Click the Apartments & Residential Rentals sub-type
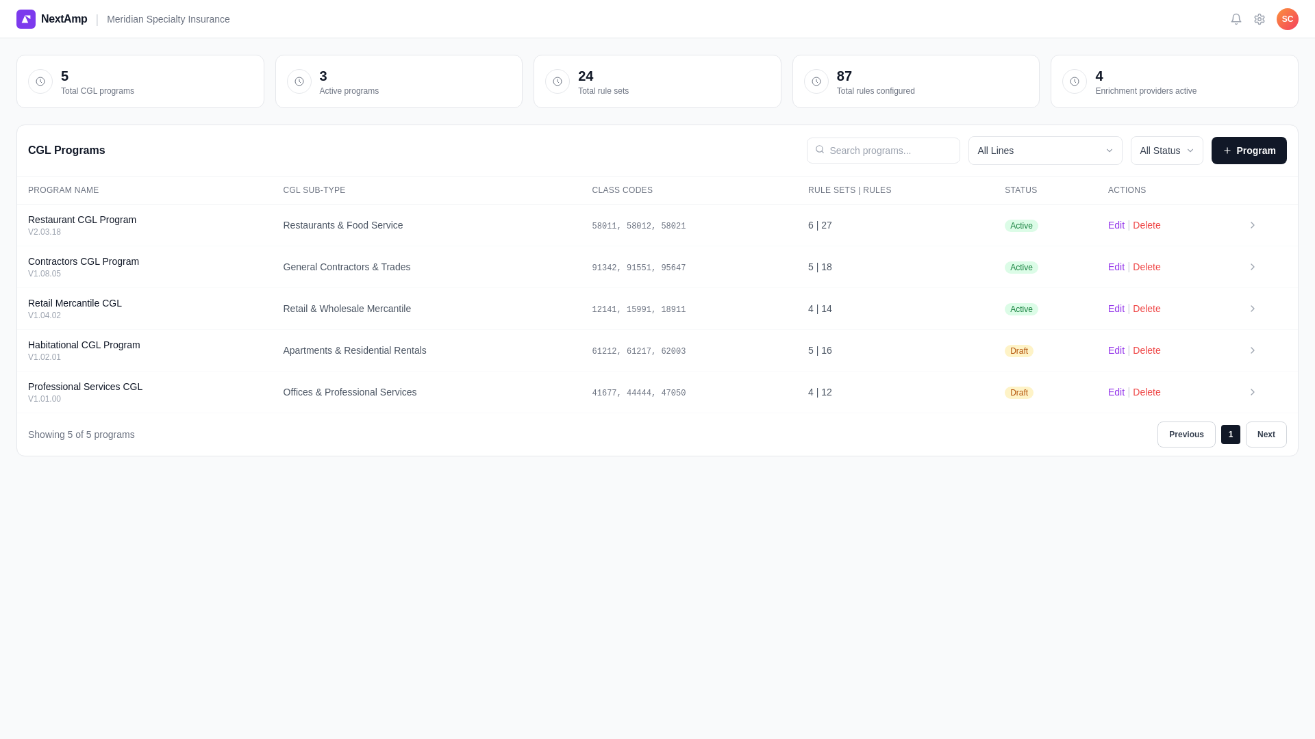This screenshot has width=1315, height=739. [355, 350]
